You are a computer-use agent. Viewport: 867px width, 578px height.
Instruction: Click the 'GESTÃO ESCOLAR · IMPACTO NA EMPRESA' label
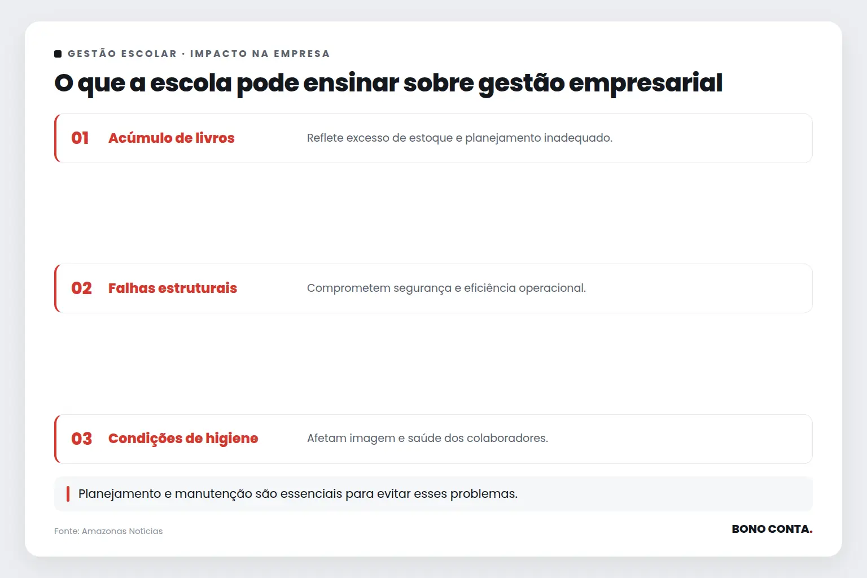pos(199,54)
